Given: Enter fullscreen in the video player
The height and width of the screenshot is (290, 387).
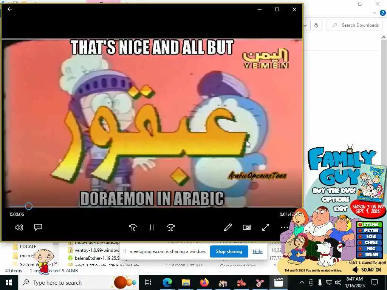Looking at the screenshot, I should tap(266, 227).
